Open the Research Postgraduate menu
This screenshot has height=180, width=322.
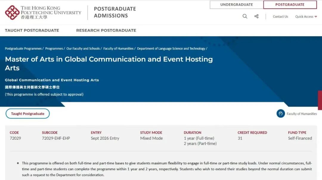click(106, 30)
